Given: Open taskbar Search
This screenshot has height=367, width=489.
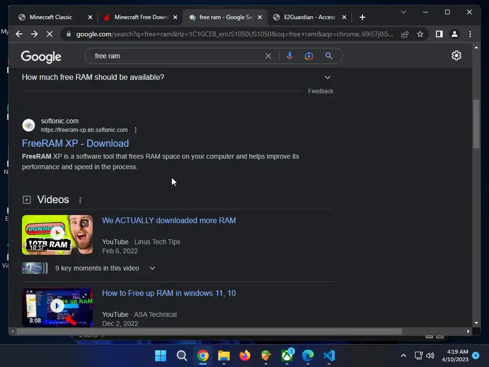Looking at the screenshot, I should (x=181, y=356).
